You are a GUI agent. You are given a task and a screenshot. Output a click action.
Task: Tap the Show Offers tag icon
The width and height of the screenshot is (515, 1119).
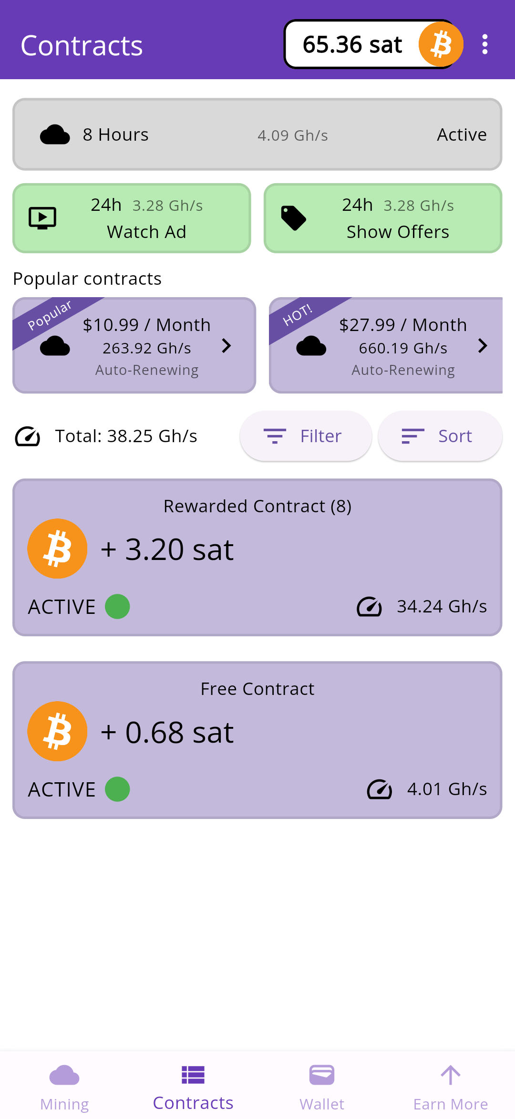click(x=293, y=218)
